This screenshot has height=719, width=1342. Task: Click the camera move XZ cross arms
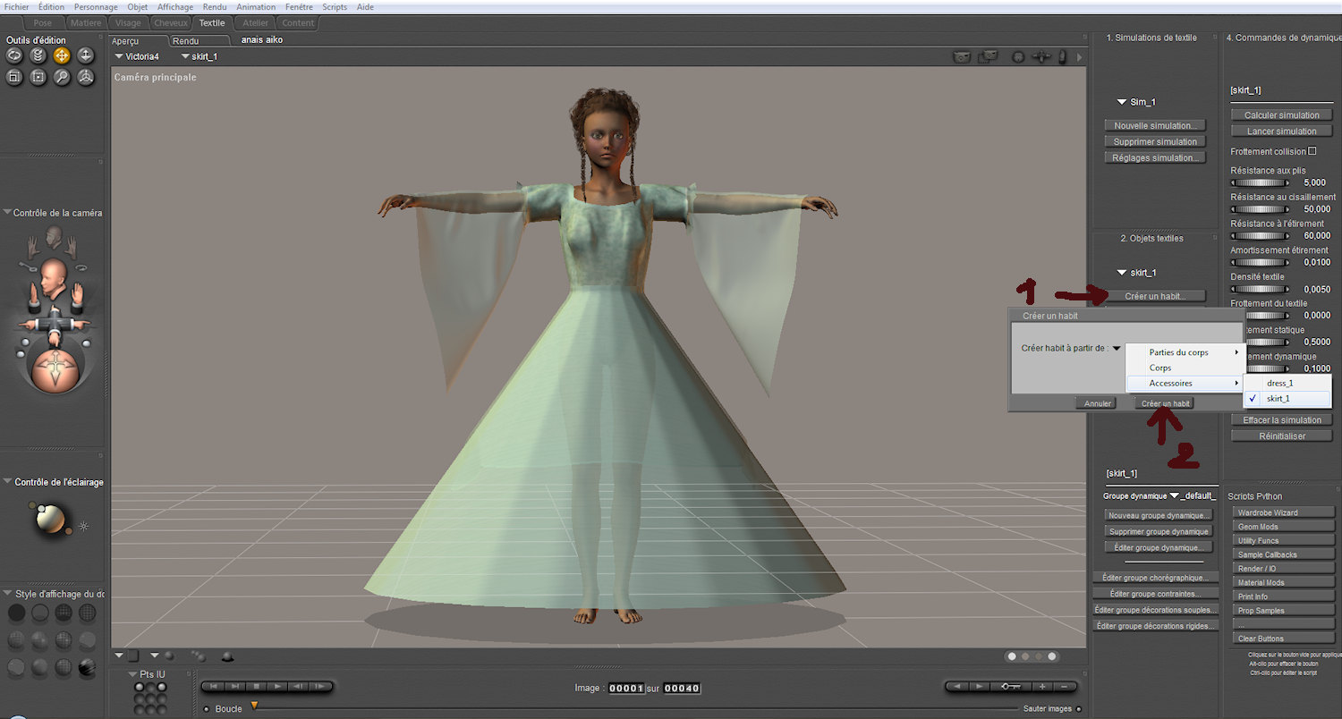tap(53, 324)
